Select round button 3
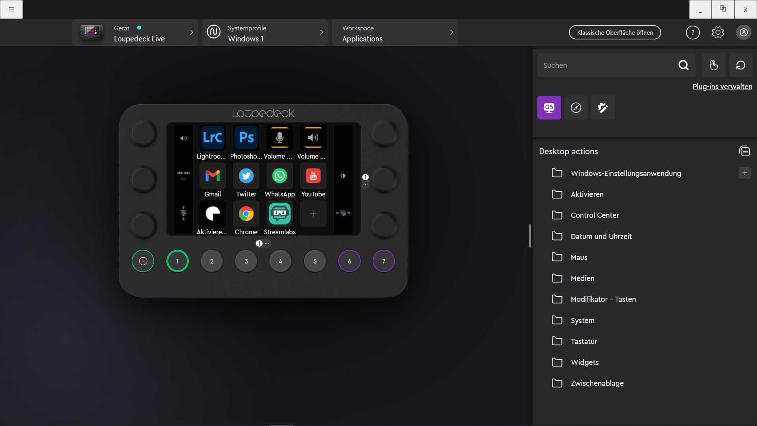 click(x=246, y=261)
